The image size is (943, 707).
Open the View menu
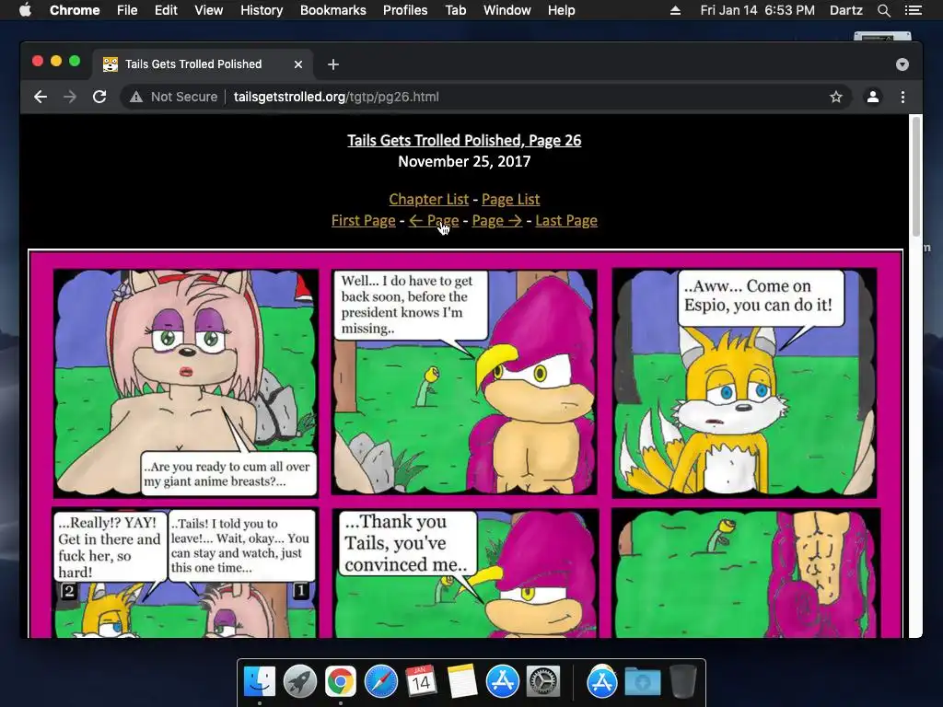(x=209, y=10)
